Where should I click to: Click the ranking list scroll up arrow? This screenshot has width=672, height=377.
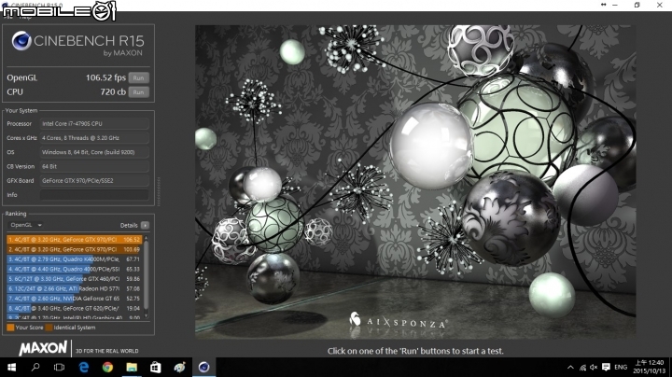coord(147,238)
